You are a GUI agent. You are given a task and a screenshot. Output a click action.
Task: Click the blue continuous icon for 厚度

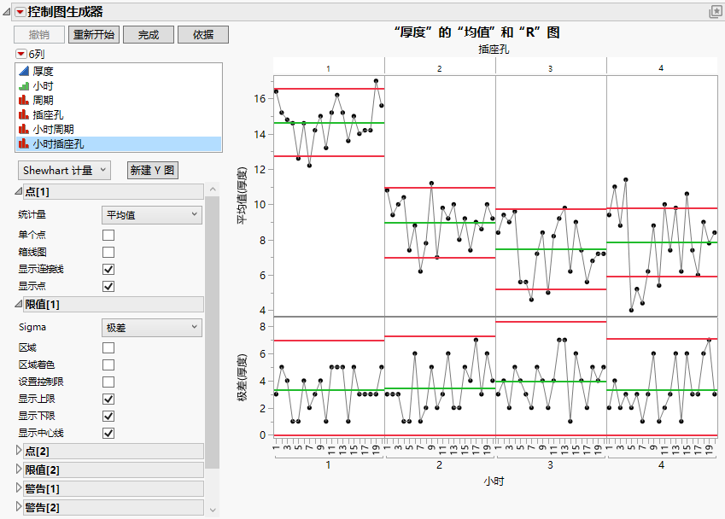24,71
